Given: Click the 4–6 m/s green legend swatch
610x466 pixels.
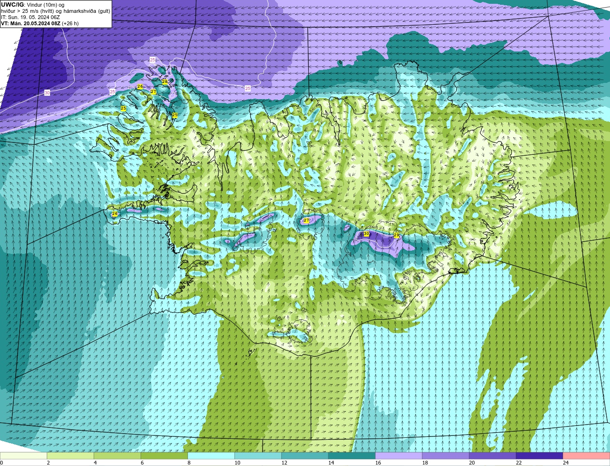Looking at the screenshot, I should point(117,456).
